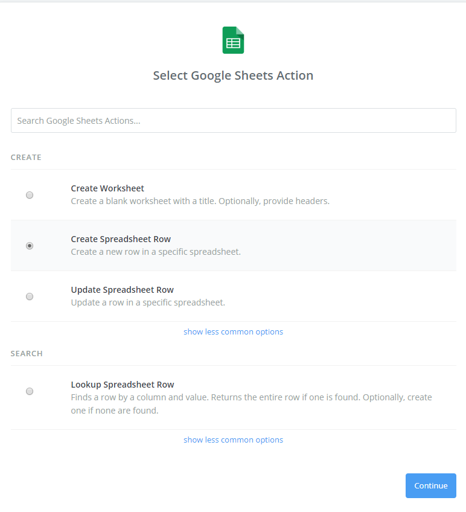Click 'Update a row in a specific spreadsheet' text
This screenshot has width=466, height=512.
(148, 302)
